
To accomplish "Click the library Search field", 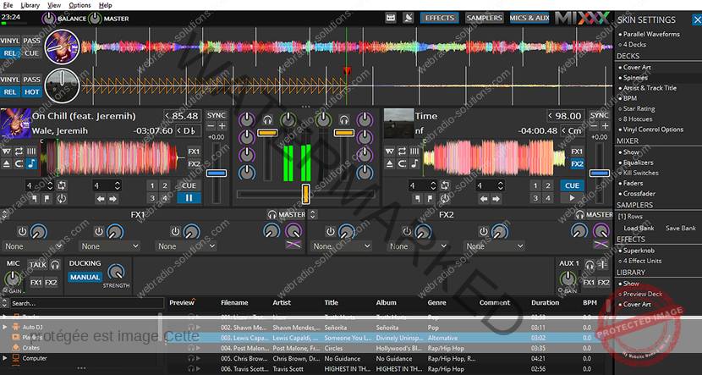I will (x=85, y=303).
